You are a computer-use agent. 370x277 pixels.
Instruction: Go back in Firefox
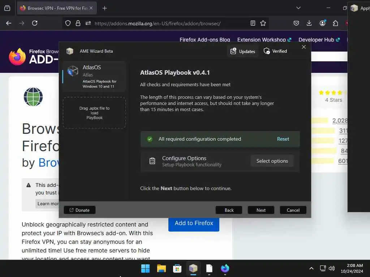(9, 23)
